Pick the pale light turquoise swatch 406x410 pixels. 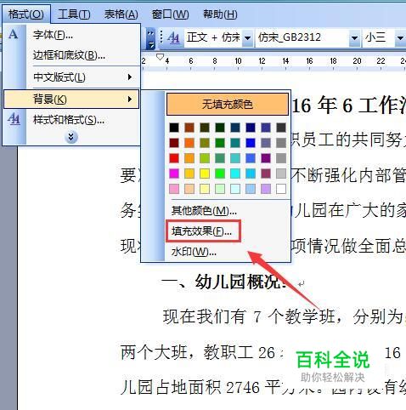(x=235, y=189)
